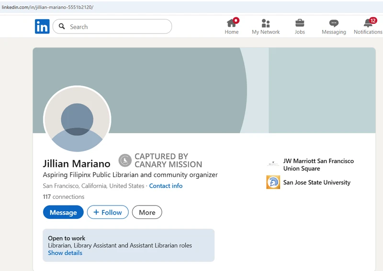
Task: Click the plus icon on Follow
Action: pyautogui.click(x=96, y=212)
